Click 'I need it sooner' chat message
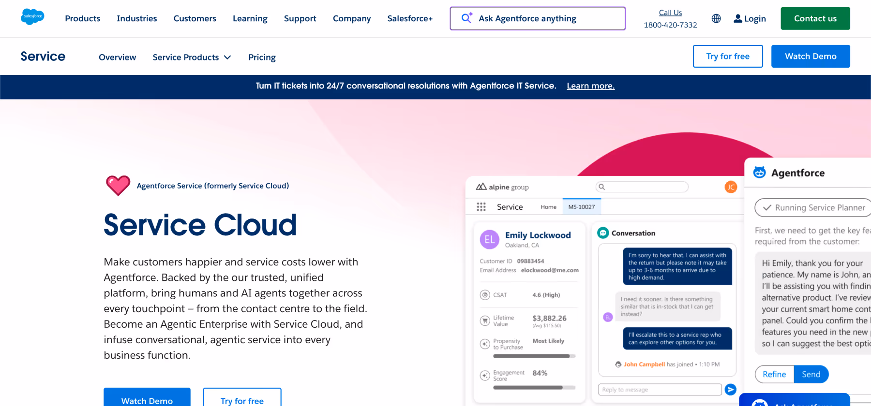This screenshot has width=871, height=406. tap(667, 306)
